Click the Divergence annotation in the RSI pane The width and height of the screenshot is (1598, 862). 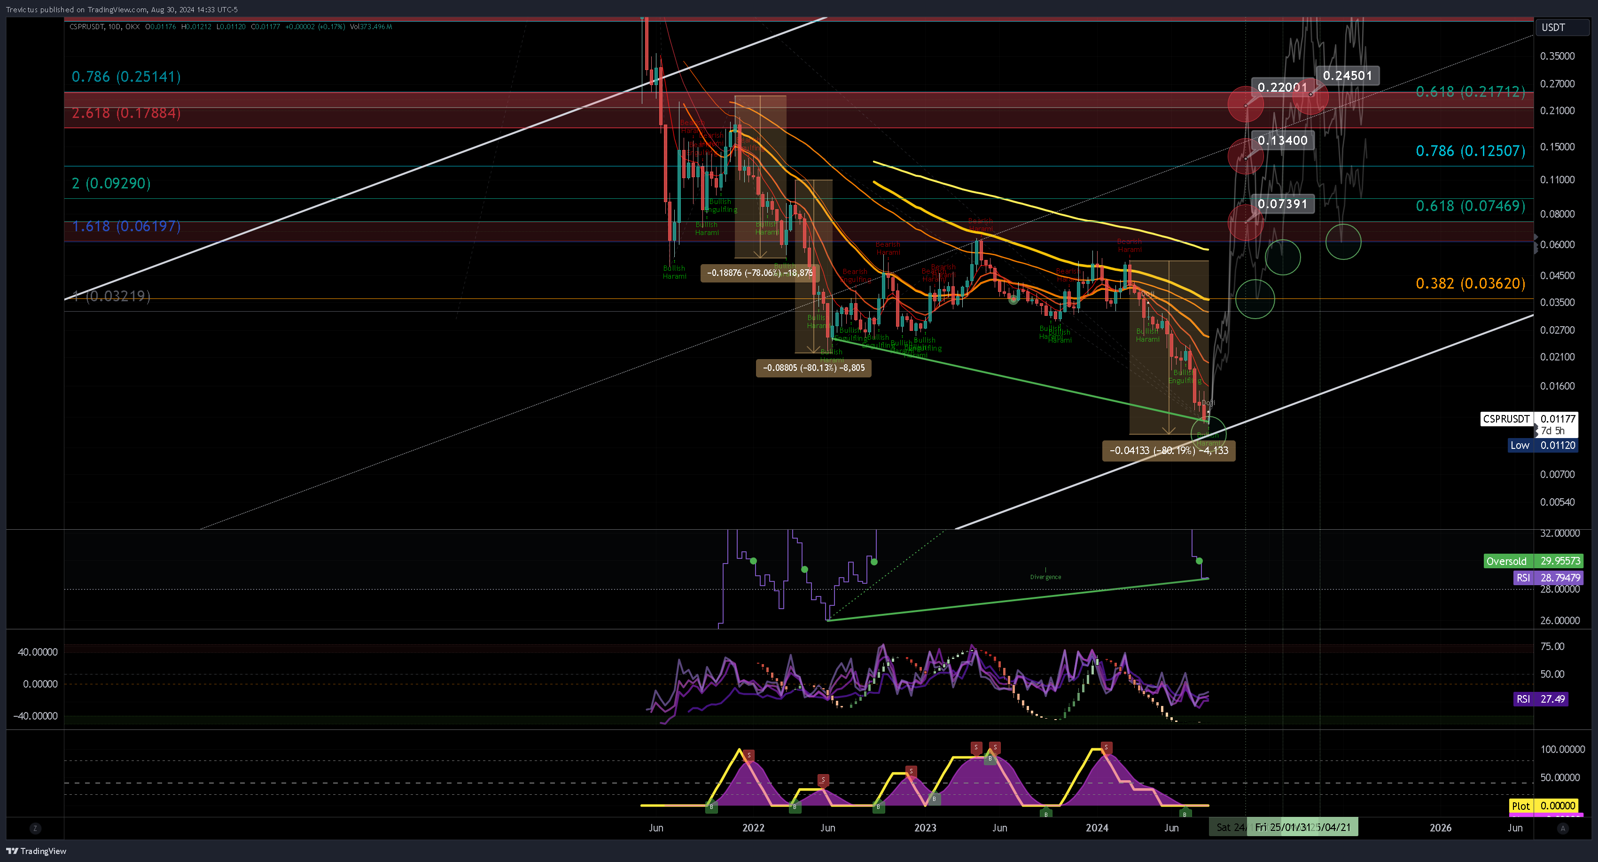[x=1045, y=577]
